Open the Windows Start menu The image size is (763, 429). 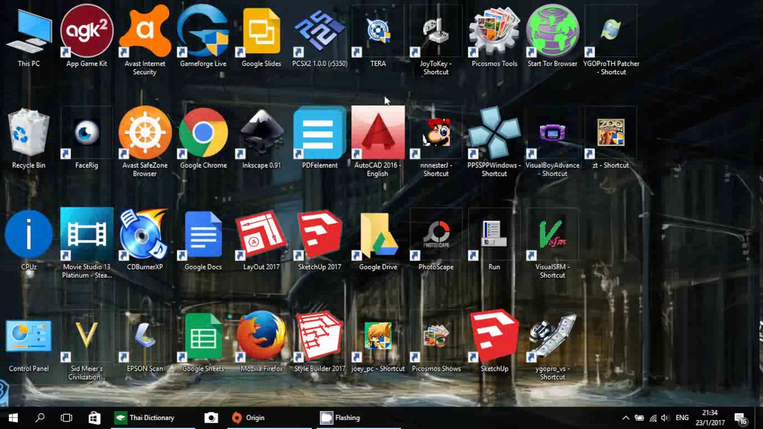coord(13,418)
